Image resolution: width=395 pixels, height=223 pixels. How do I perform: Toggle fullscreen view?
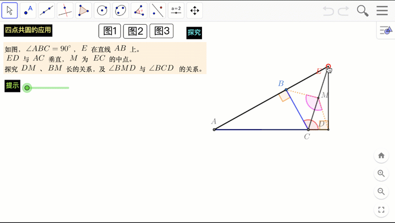click(381, 209)
